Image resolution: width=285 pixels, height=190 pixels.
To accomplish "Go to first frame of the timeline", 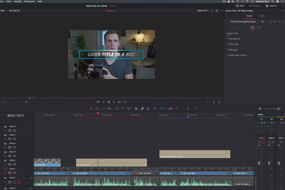I will pos(98,102).
